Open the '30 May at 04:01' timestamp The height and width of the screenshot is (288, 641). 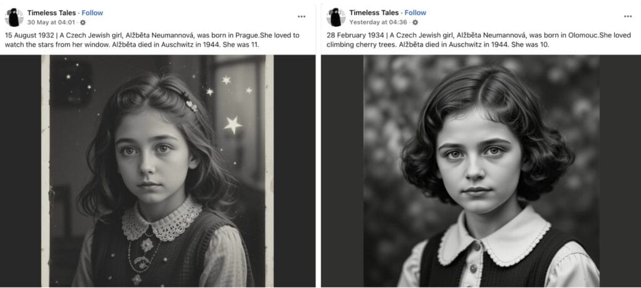(x=51, y=23)
